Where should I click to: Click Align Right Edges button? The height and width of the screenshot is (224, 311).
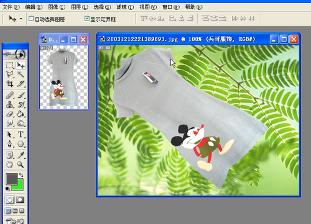click(190, 19)
